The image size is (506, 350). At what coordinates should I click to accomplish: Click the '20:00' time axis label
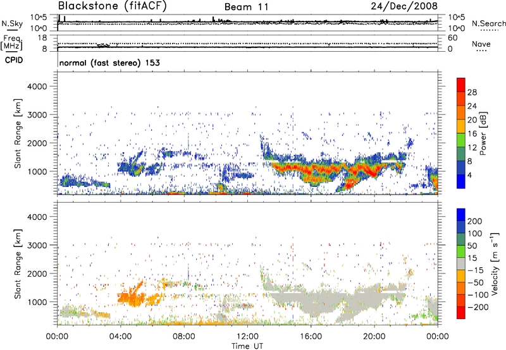pyautogui.click(x=374, y=337)
